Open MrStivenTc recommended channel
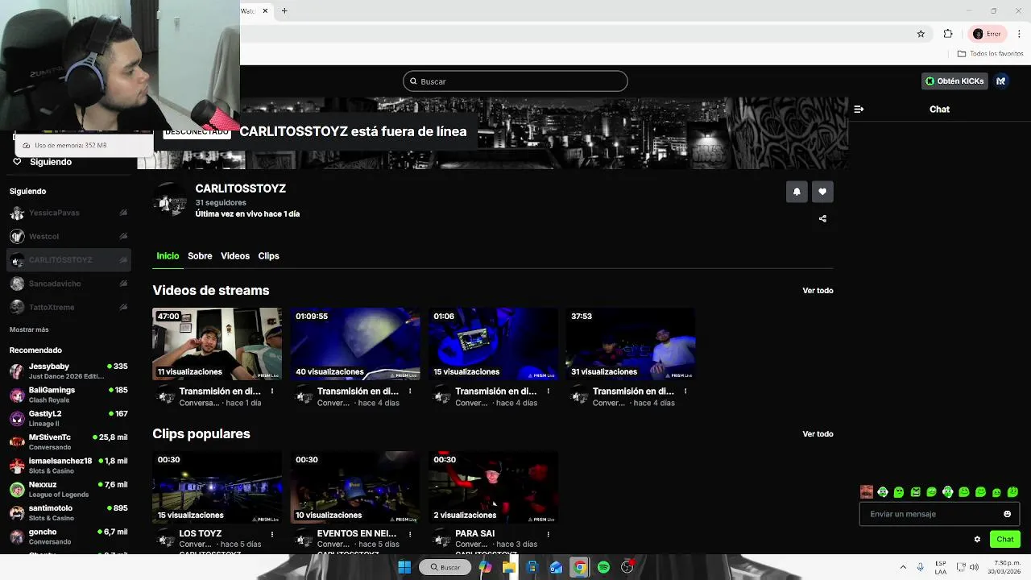This screenshot has width=1031, height=580. 68,441
